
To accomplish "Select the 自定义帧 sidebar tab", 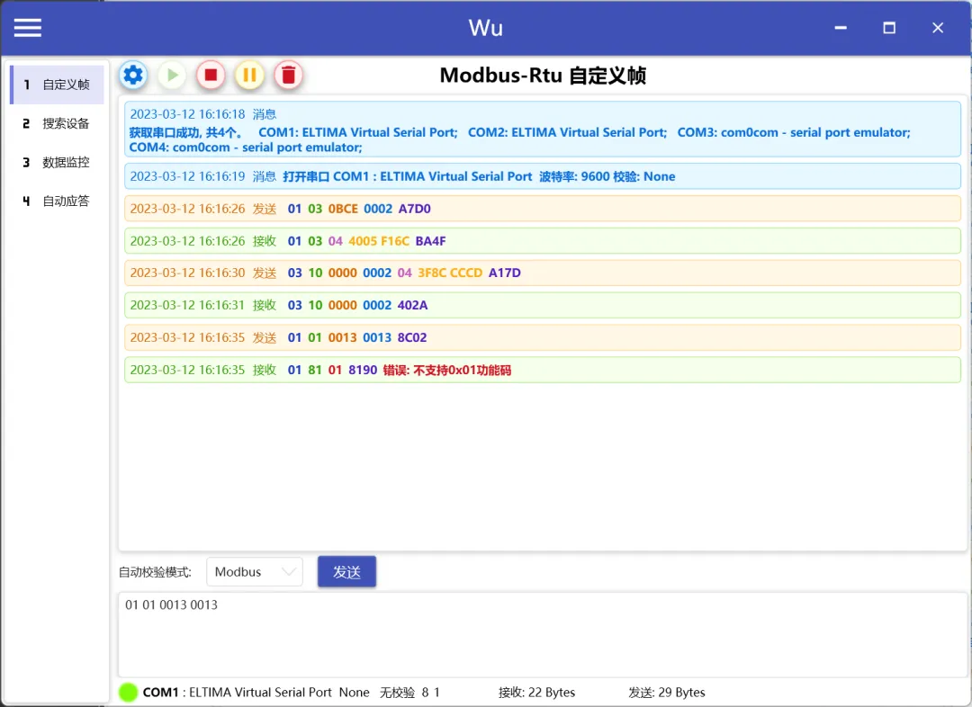I will click(x=58, y=85).
